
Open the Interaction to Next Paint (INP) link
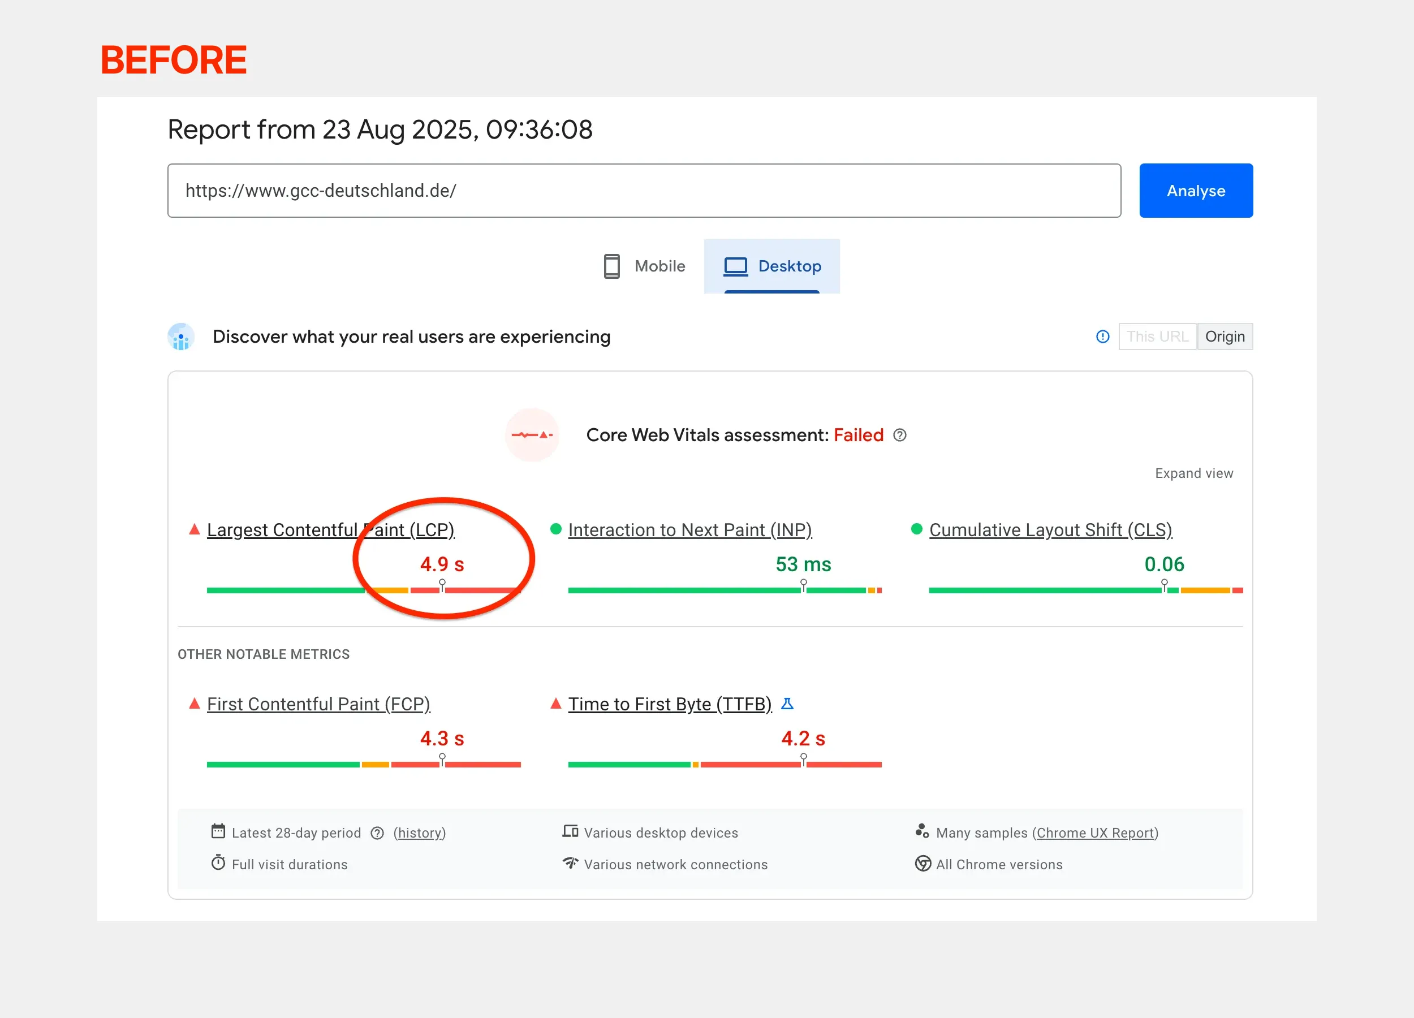[689, 530]
